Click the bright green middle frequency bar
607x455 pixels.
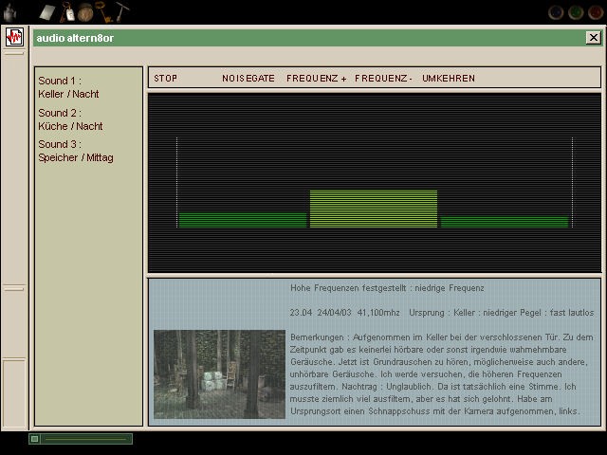pos(374,209)
